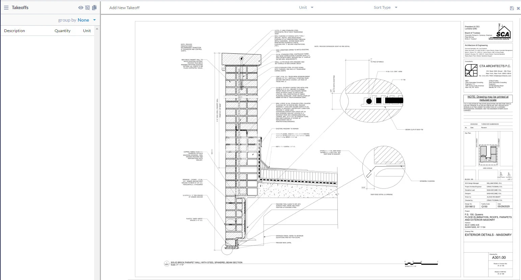
Task: Click the CTA Architects logo on the drawing
Action: [471, 70]
